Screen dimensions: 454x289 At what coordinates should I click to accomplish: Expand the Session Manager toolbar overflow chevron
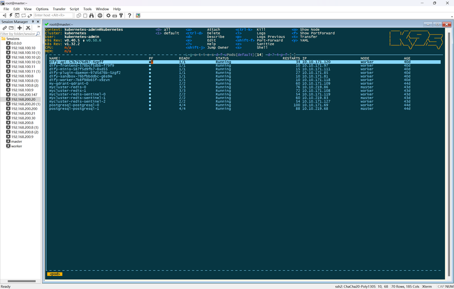tap(39, 27)
